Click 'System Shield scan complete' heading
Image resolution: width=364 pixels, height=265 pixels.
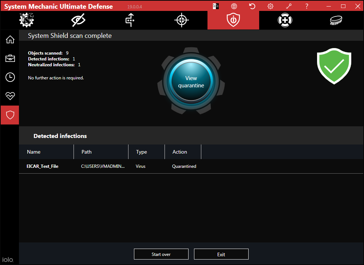coord(70,36)
